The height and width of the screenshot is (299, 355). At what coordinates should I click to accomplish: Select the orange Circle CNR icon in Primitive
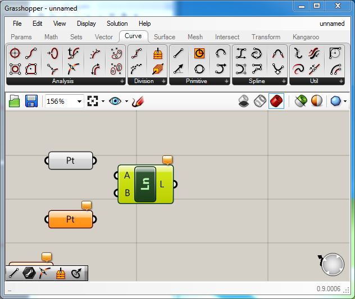[199, 53]
